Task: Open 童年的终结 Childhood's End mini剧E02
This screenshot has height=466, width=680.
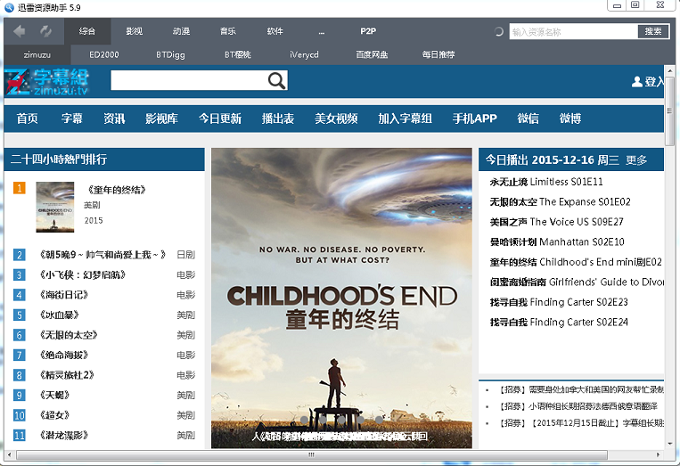Action: point(576,262)
